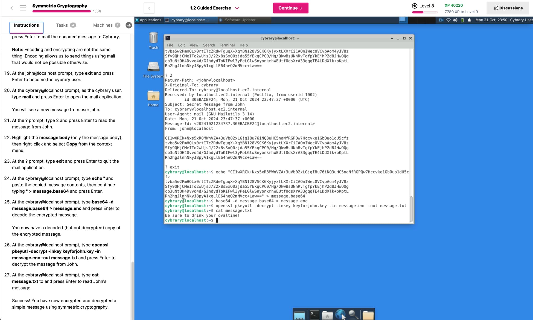Click the right arrow next to Machines
This screenshot has width=533, height=320.
point(129,25)
